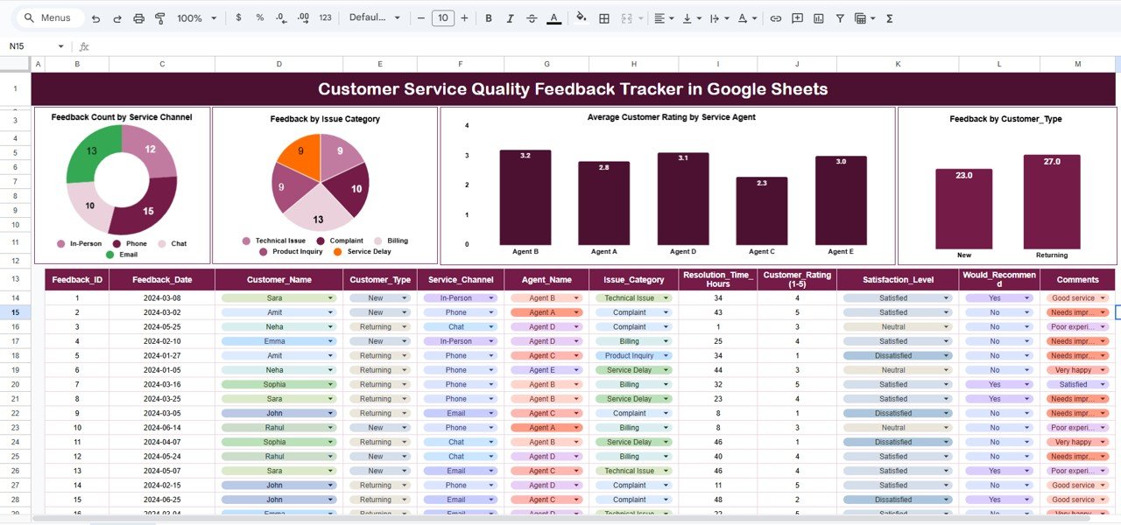Click the Redo button

pyautogui.click(x=117, y=17)
